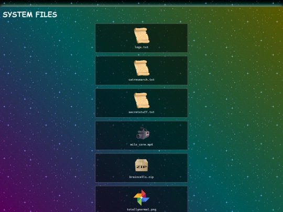Open the secretstuff.txt scroll icon
Image resolution: width=283 pixels, height=212 pixels.
tap(141, 101)
